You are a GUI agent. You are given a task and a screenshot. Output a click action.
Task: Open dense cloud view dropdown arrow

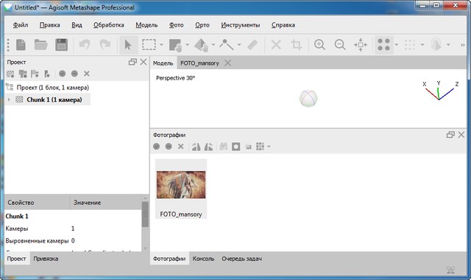coord(422,45)
